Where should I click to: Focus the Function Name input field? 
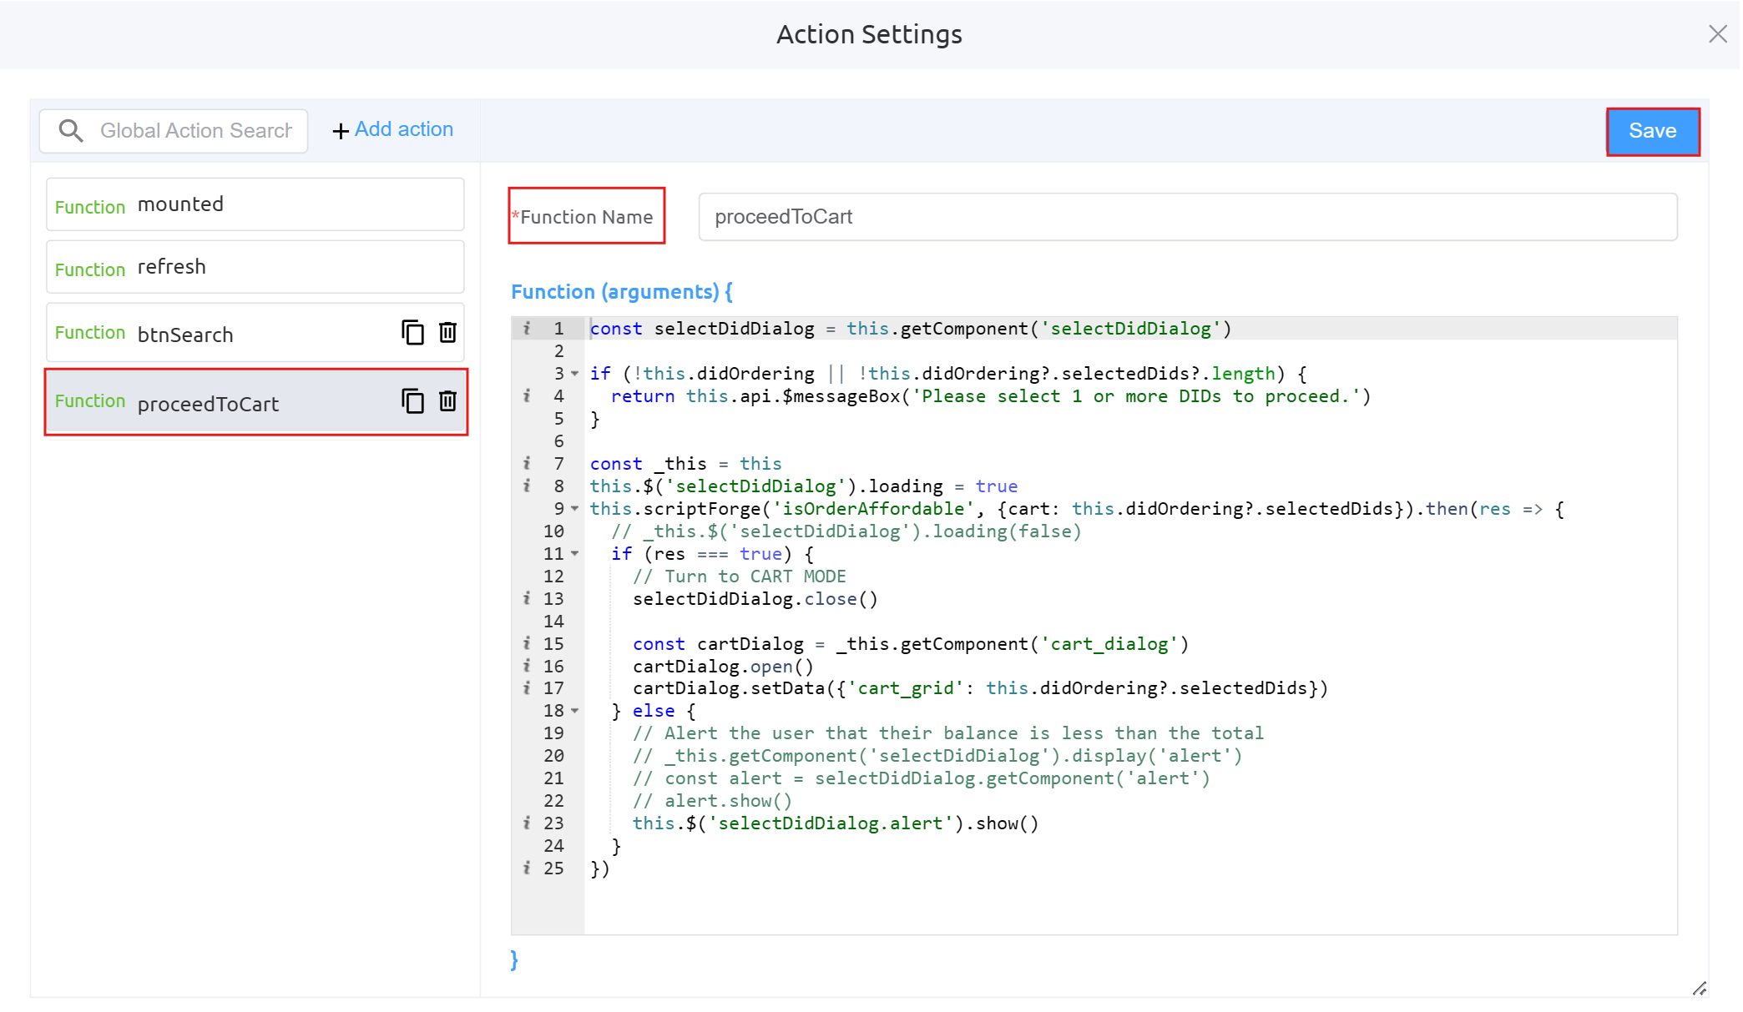pyautogui.click(x=1186, y=217)
